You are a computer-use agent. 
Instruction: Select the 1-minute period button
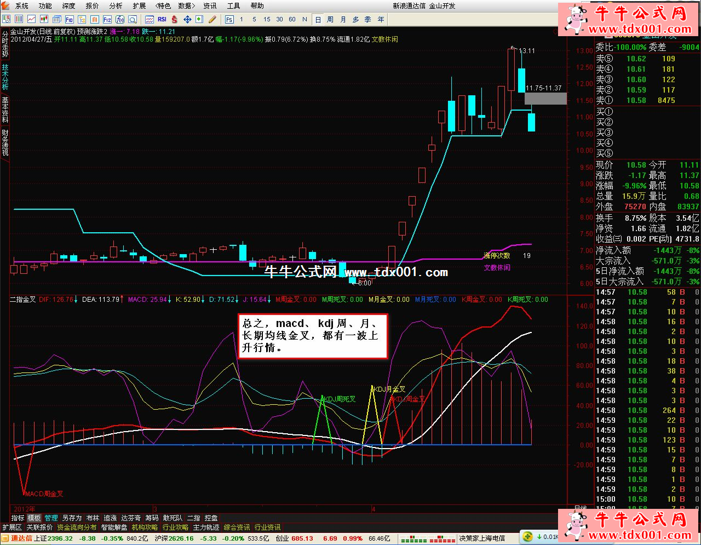242,19
